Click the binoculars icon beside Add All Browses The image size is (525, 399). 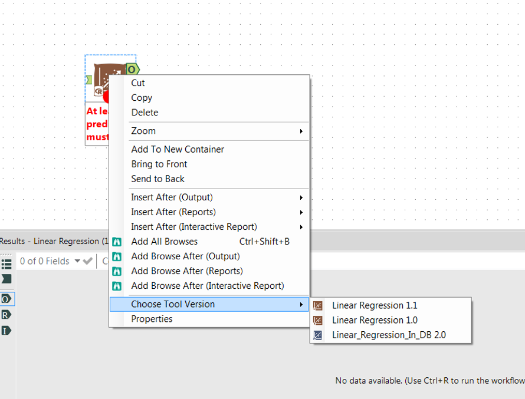(x=116, y=242)
